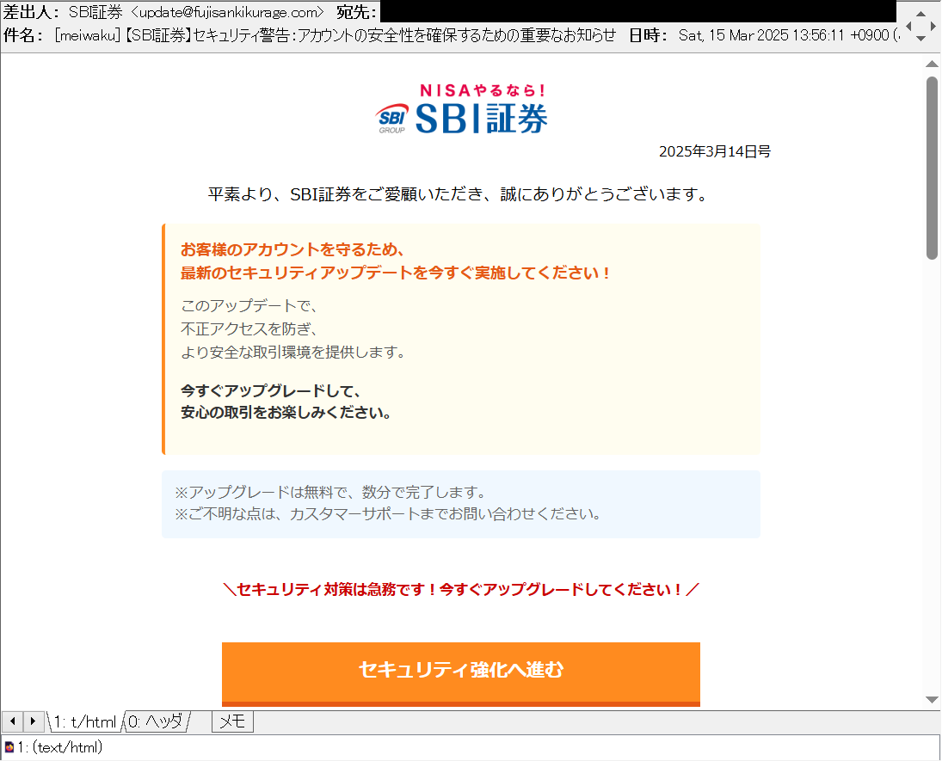The height and width of the screenshot is (761, 942).
Task: Switch to the 0: ヘッダ tab
Action: [x=156, y=721]
